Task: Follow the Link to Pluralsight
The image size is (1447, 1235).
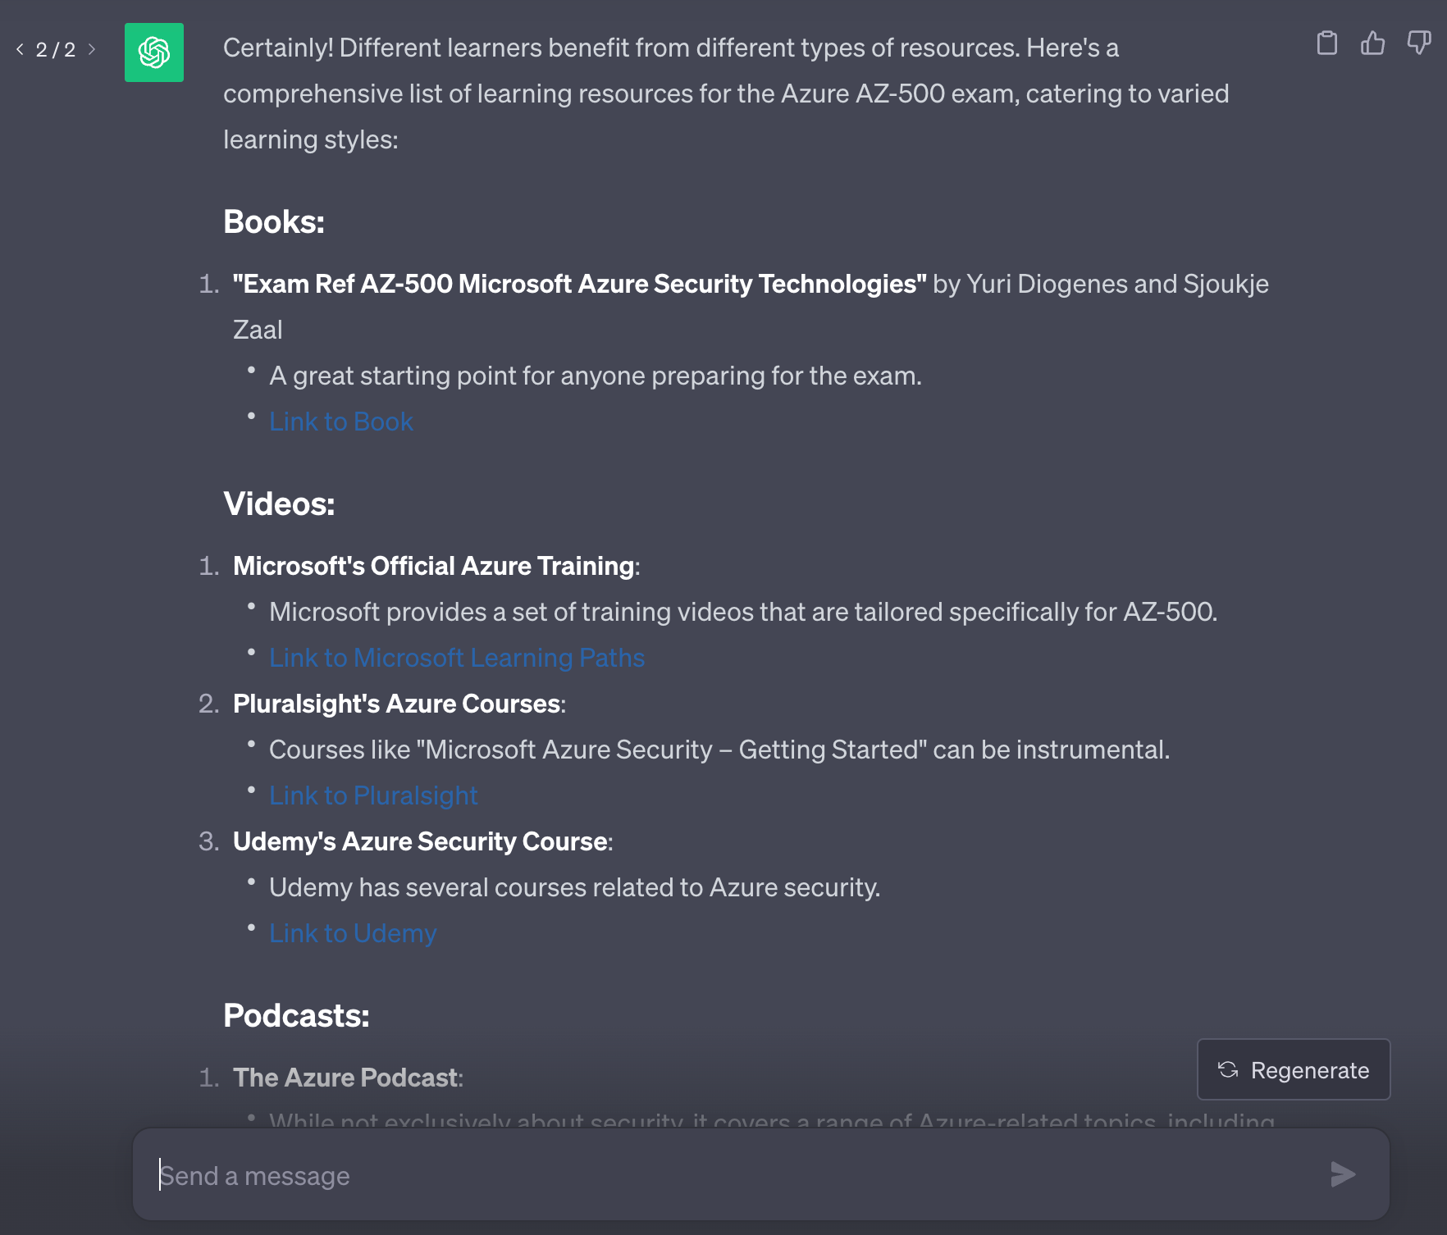Action: pos(373,795)
